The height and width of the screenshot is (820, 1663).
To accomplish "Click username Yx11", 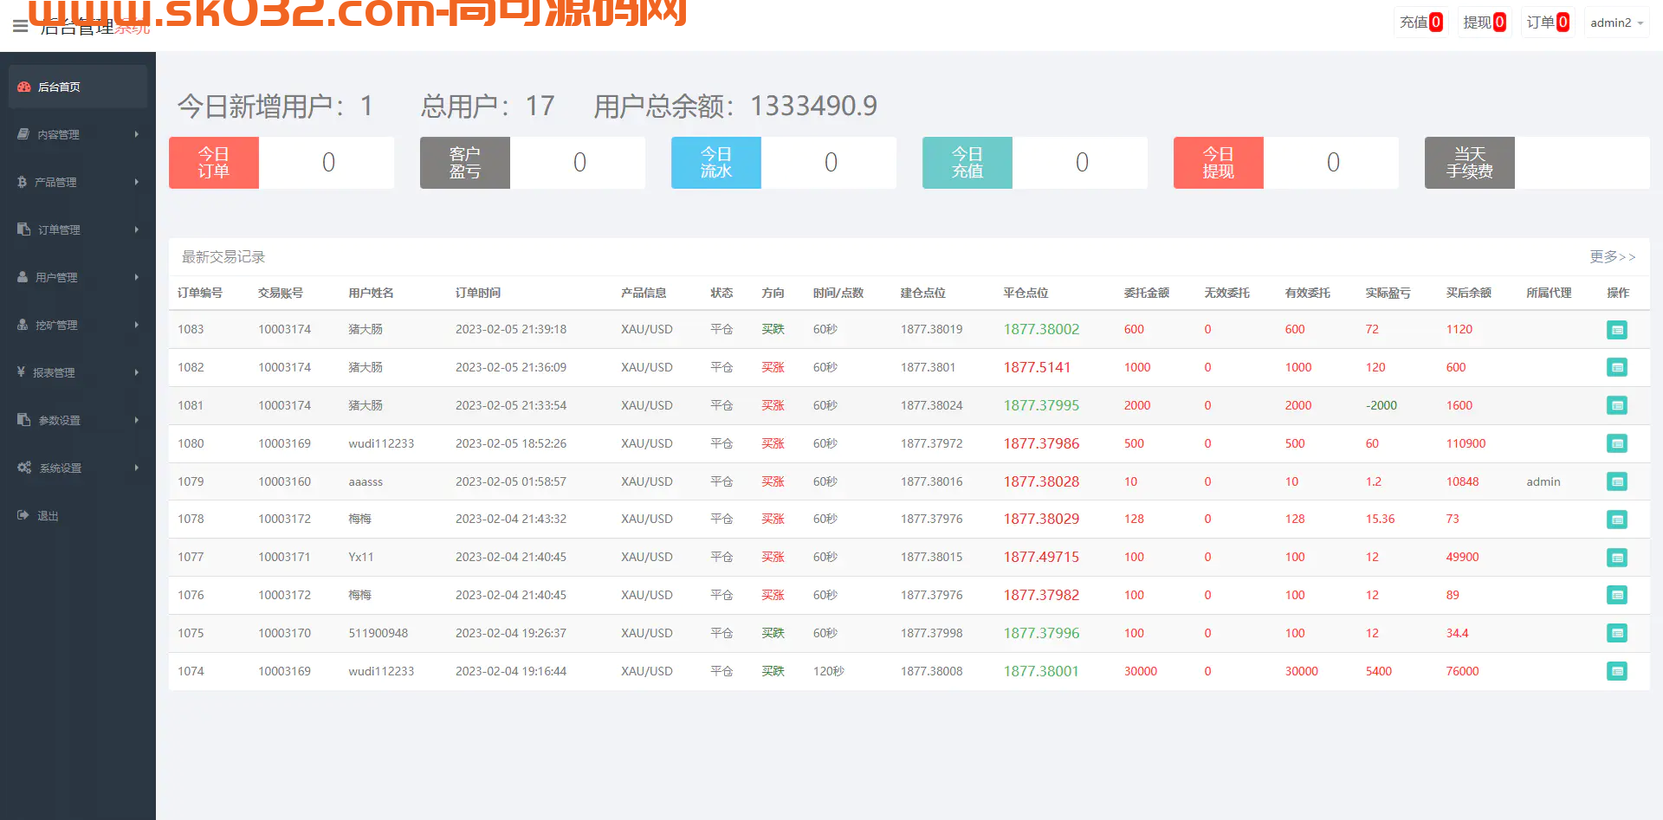I will coord(361,557).
